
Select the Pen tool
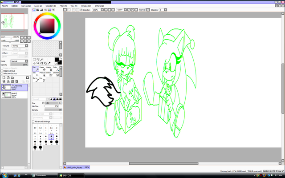pos(36,69)
